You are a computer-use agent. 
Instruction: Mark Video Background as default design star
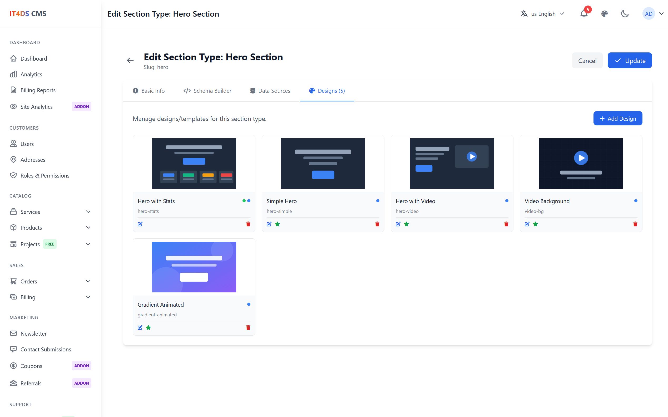pos(535,224)
